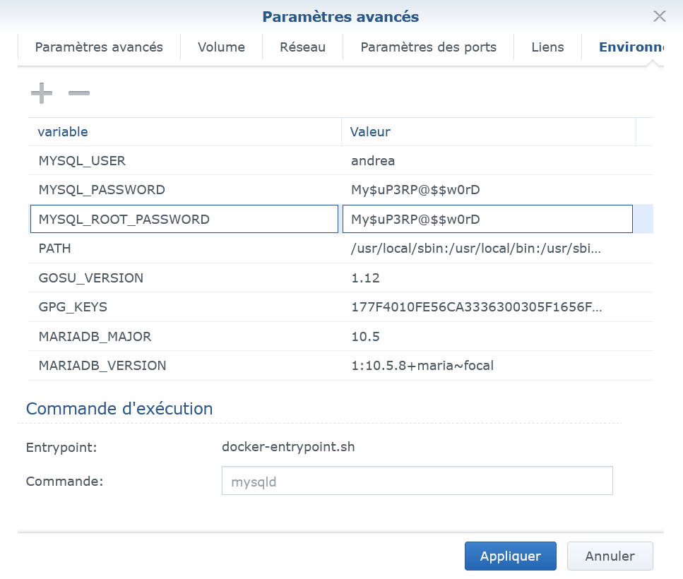Screen dimensions: 683x579
Task: Close the Paramètres avancés dialog
Action: [659, 16]
